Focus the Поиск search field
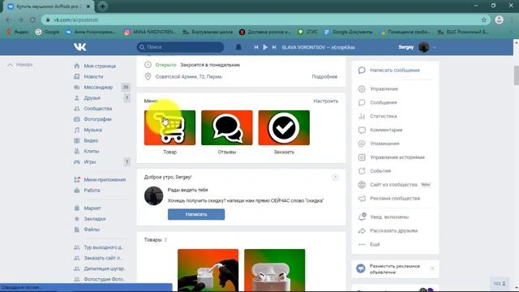The image size is (519, 292). click(180, 47)
